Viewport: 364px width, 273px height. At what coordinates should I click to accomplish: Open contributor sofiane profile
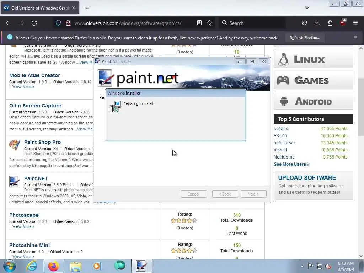click(281, 129)
